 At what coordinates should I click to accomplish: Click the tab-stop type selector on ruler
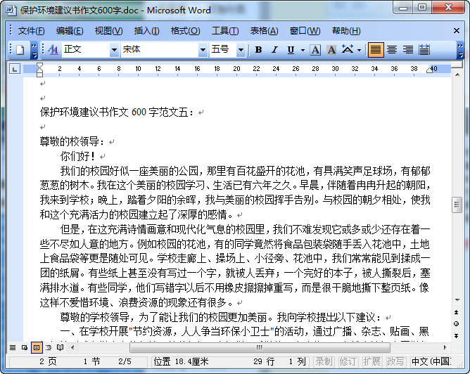(15, 68)
